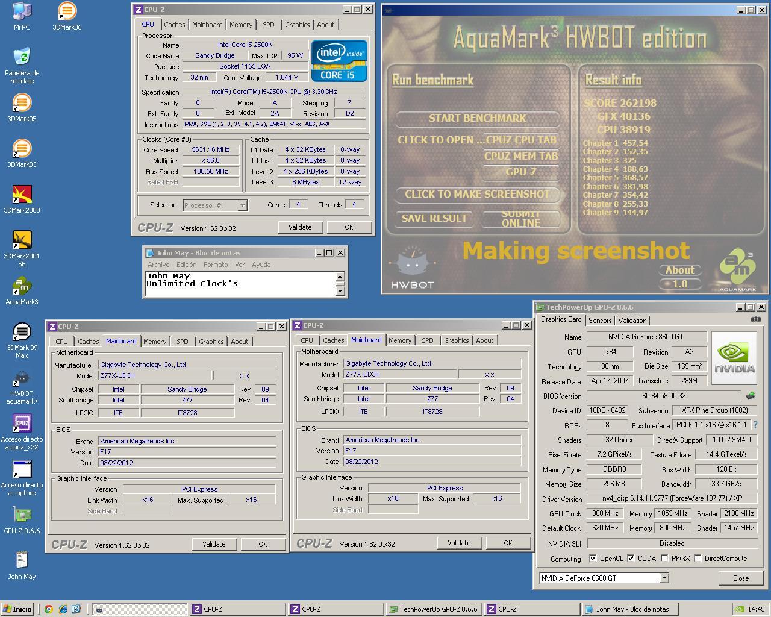Click the NVIDIA logo in GPU-Z

733,359
